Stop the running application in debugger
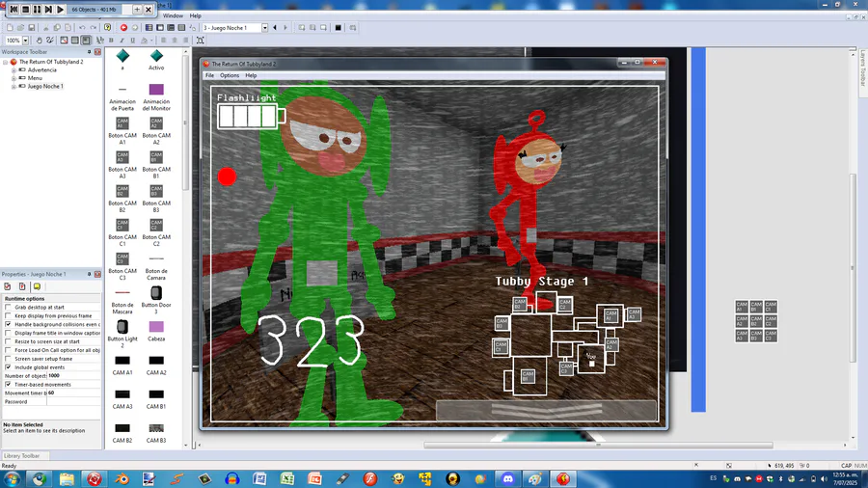 25,10
